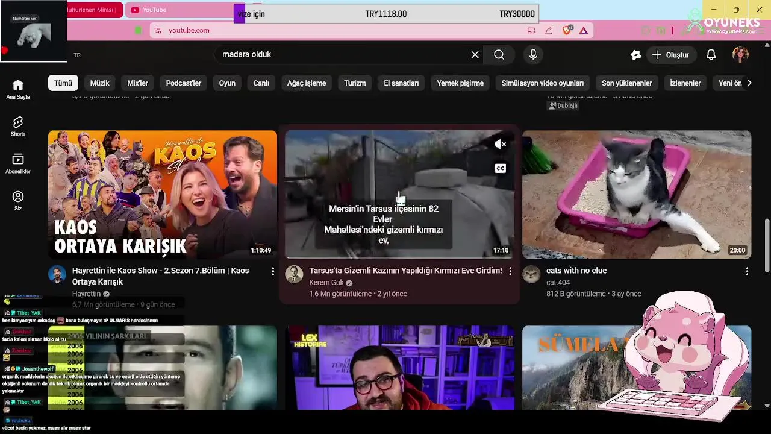Open options menu for Kaos Show video
Image resolution: width=771 pixels, height=434 pixels.
(x=273, y=271)
